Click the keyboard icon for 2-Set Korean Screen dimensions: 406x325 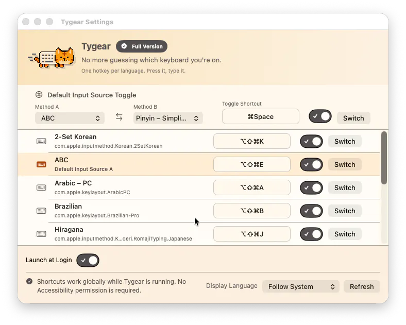[x=41, y=141]
